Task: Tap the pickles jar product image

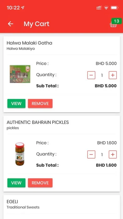Action: [x=20, y=154]
